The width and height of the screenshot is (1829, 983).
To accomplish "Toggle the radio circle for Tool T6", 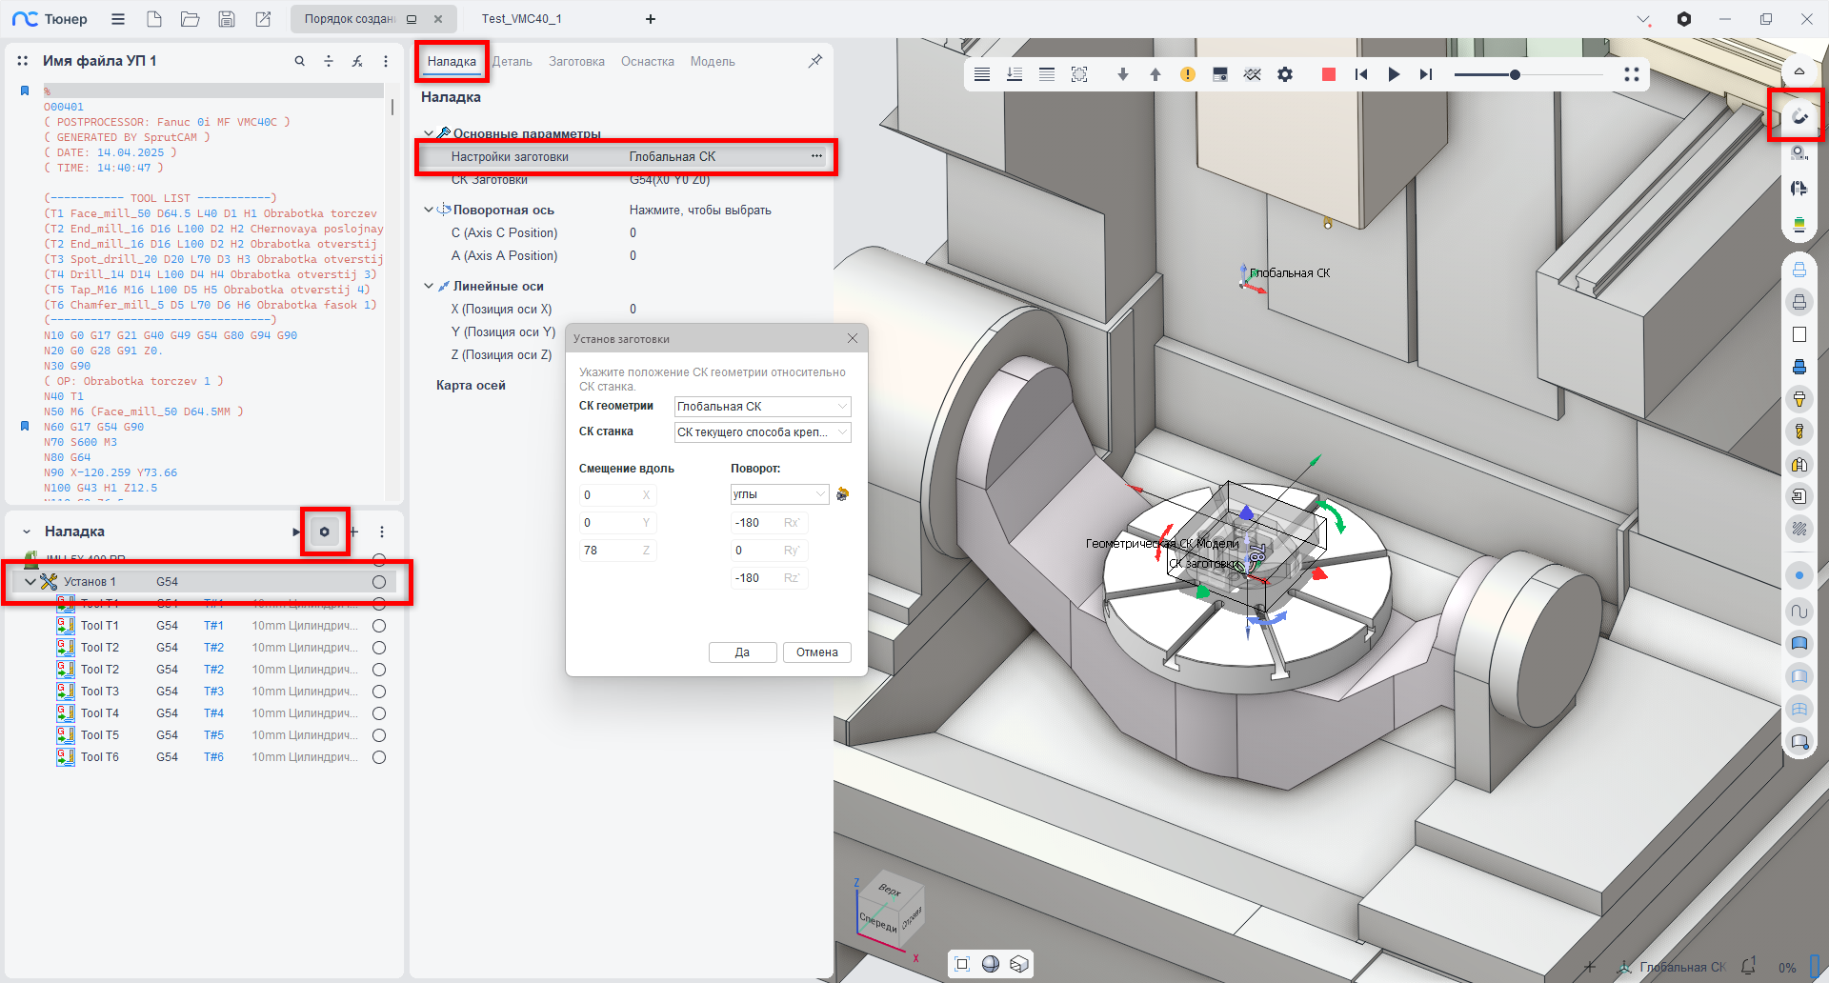I will pyautogui.click(x=379, y=757).
